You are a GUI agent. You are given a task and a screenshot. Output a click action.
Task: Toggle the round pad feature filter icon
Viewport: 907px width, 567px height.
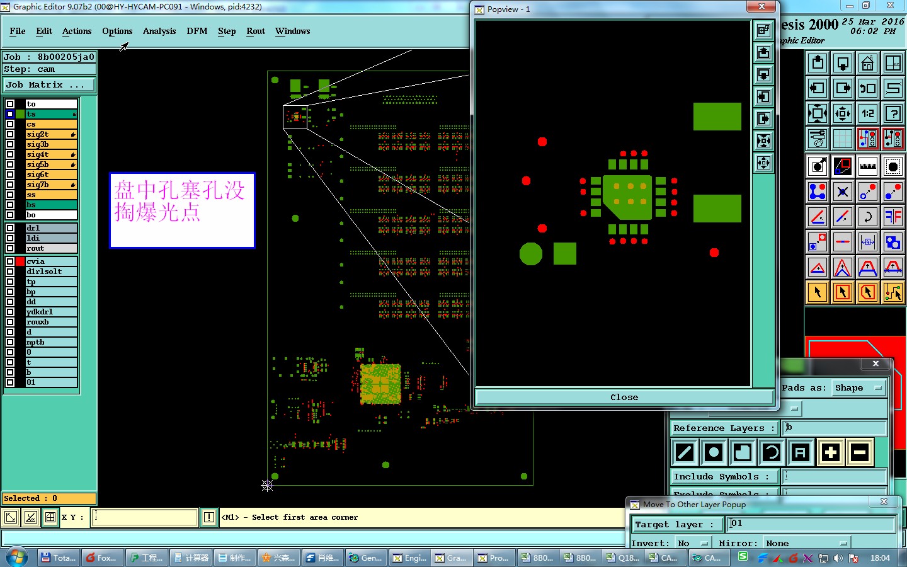[x=714, y=452]
